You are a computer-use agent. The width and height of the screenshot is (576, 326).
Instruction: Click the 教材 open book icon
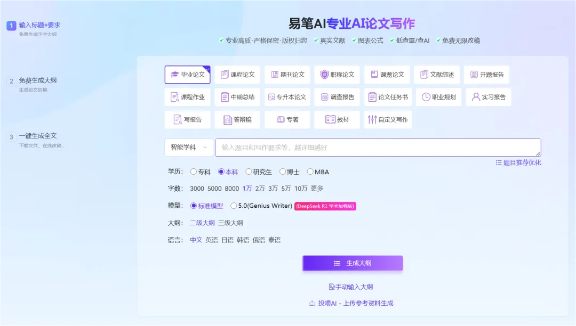point(330,119)
